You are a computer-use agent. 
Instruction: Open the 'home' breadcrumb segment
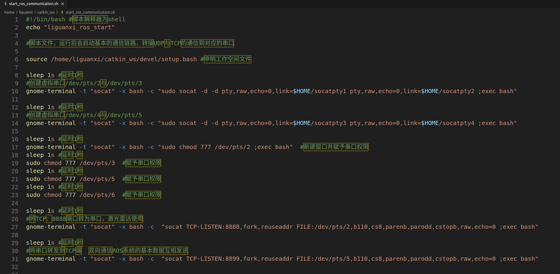point(9,12)
